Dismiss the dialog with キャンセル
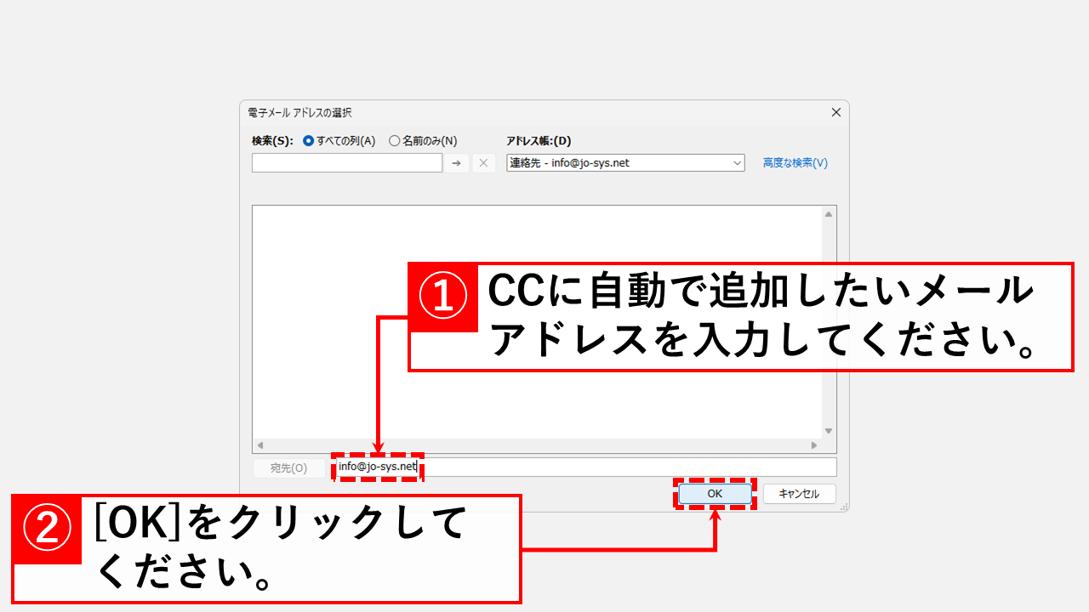 798,493
